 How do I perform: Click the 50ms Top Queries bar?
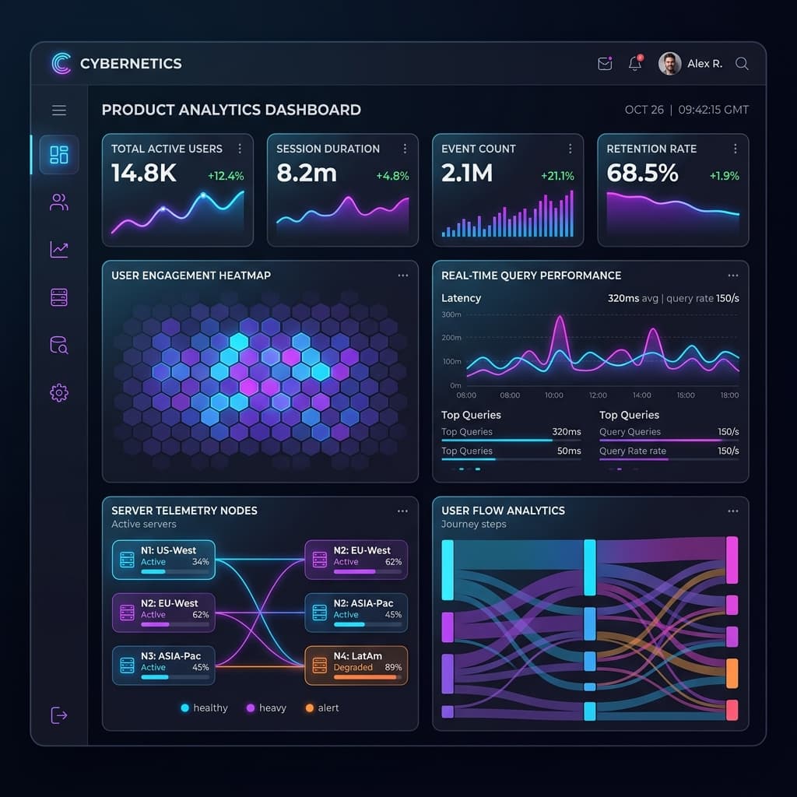pos(511,459)
